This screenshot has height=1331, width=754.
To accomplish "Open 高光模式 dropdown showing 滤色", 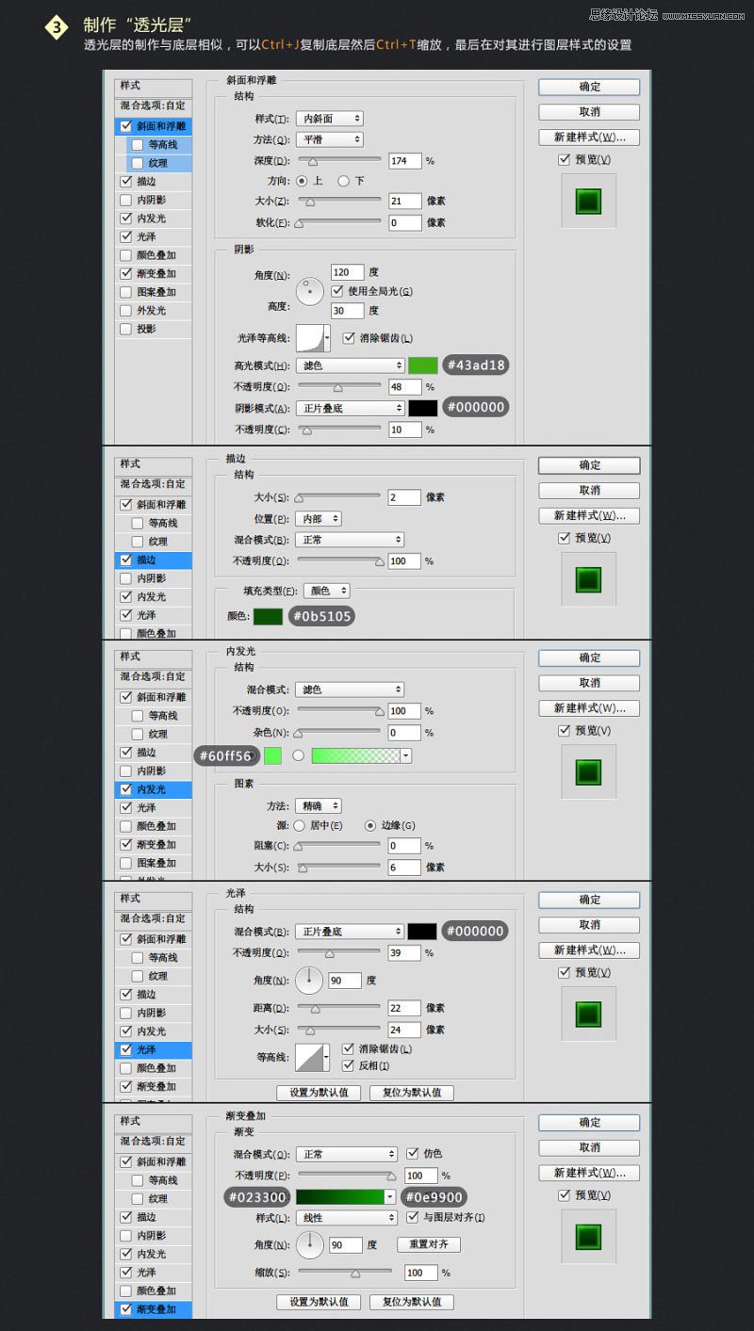I will [x=350, y=365].
